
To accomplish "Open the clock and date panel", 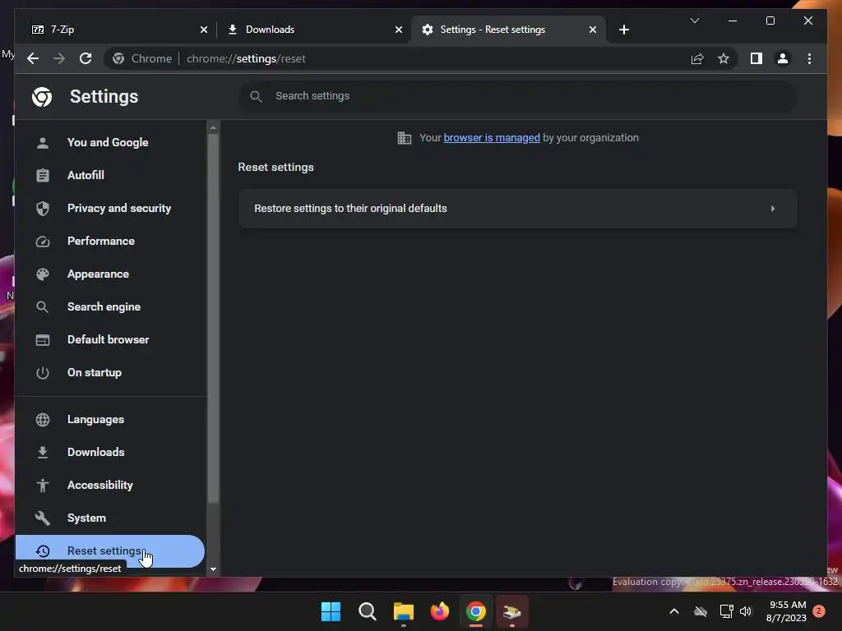I will pos(786,611).
